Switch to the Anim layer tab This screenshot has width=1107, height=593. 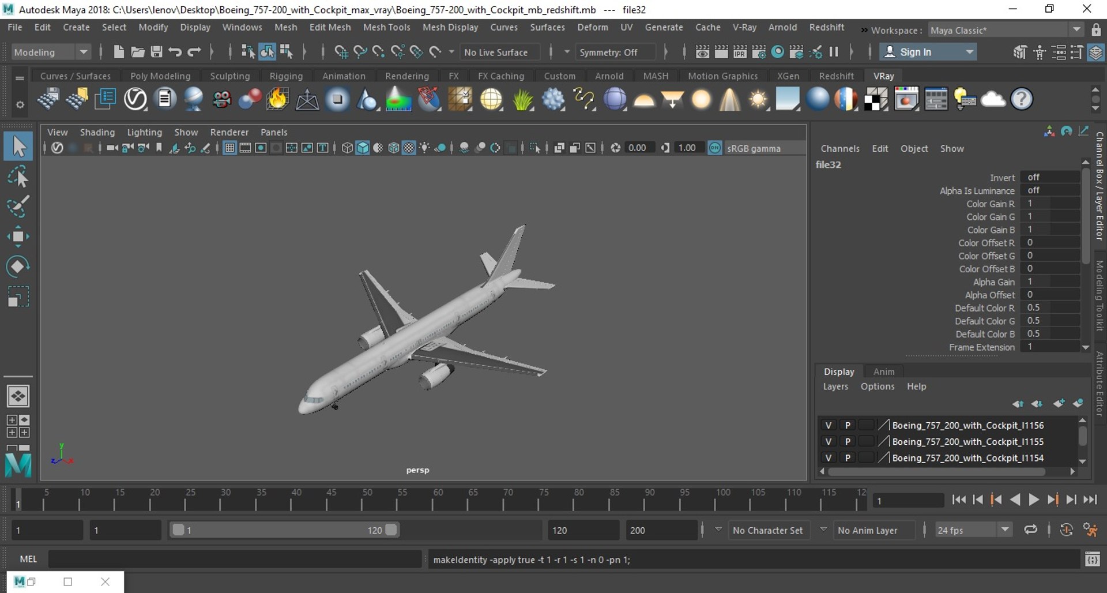pyautogui.click(x=883, y=371)
